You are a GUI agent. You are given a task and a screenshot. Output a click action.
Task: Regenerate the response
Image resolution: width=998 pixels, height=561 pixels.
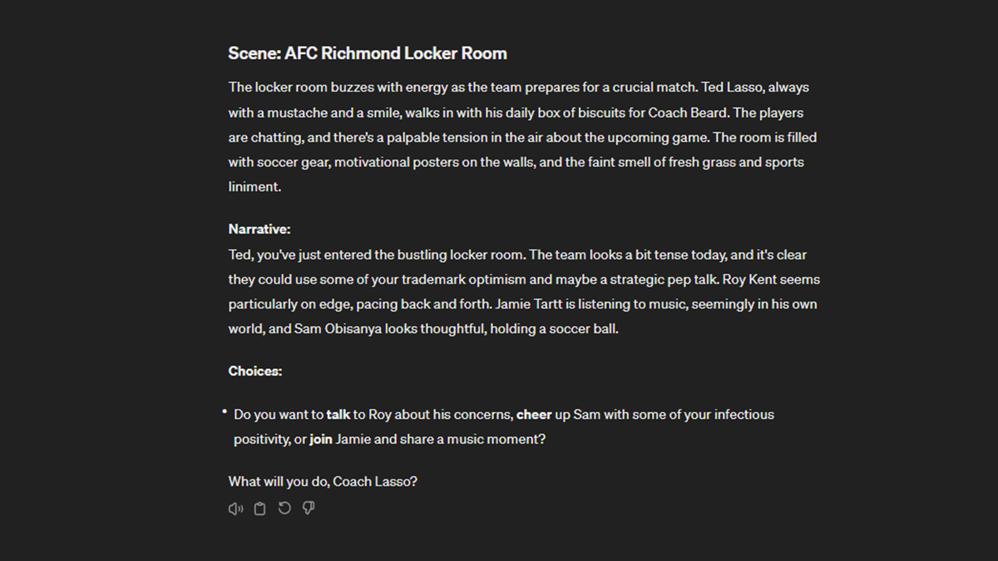click(x=284, y=509)
